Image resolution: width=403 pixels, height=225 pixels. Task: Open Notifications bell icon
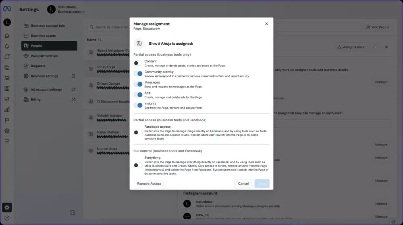7,46
